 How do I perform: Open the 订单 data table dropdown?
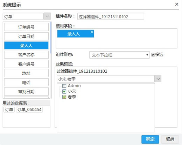(x=47, y=16)
